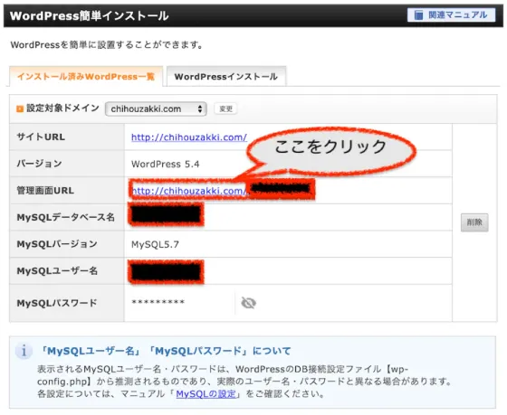Image resolution: width=507 pixels, height=415 pixels.
Task: Click the 「MySQLユーザー名」「MySQLパスワード」について heading
Action: (x=165, y=351)
